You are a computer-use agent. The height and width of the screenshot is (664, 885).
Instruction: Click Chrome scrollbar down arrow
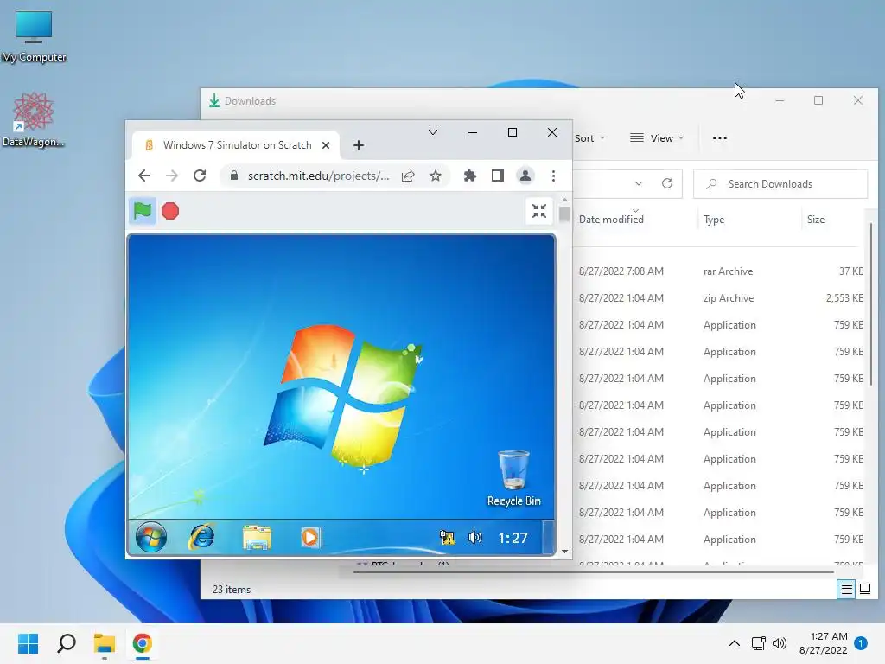[564, 552]
